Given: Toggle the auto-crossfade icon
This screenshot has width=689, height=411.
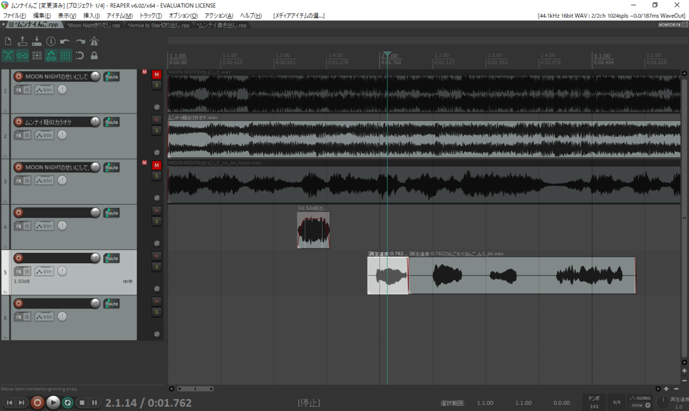Looking at the screenshot, I should point(8,56).
